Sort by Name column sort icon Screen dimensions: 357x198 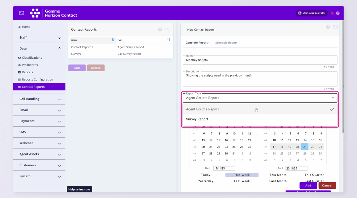113,40
